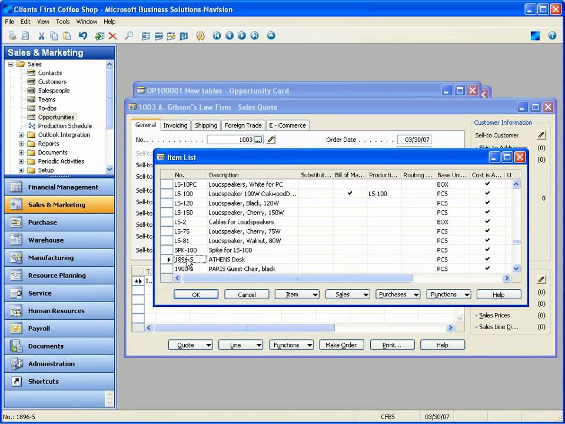Open the Shortcuts section

click(x=59, y=382)
